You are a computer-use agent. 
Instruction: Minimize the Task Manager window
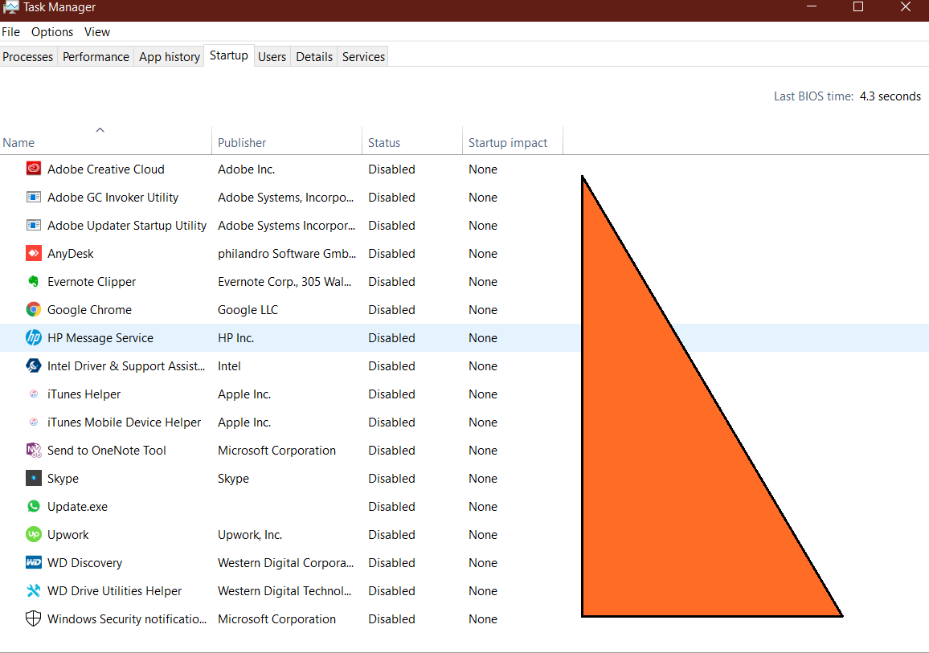point(812,6)
